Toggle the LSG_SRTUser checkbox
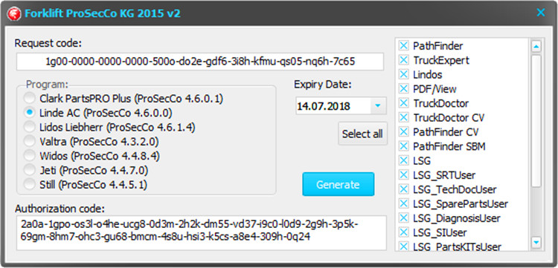This screenshot has width=558, height=268. point(403,175)
